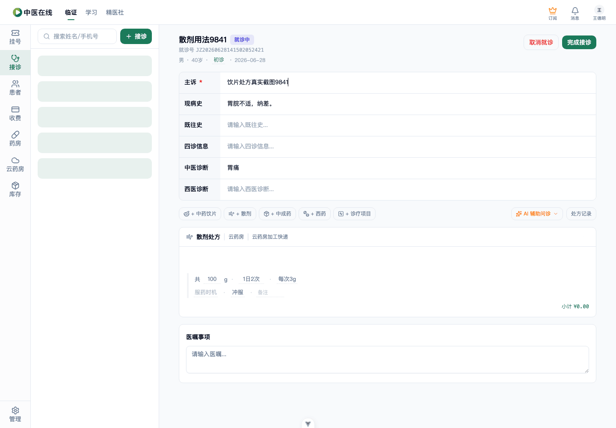Viewport: 616px width, 428px height.
Task: Open 收费 billing in sidebar
Action: [15, 114]
